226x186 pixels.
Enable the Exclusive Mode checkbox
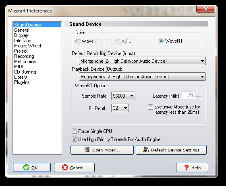click(x=150, y=107)
